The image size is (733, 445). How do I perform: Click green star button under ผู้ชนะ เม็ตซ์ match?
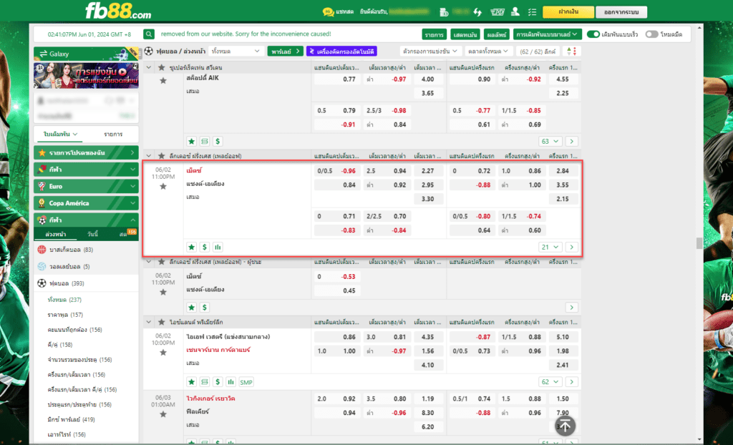click(x=191, y=307)
